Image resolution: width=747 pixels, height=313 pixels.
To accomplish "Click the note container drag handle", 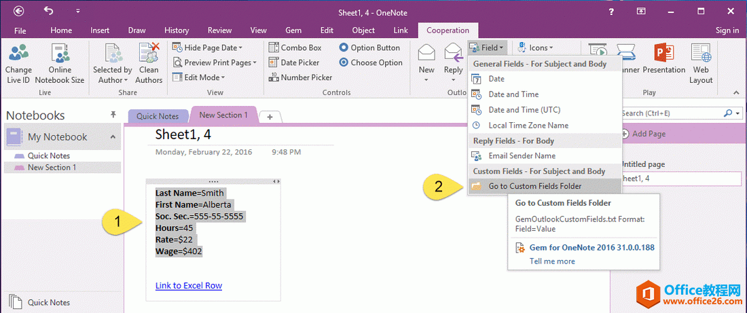I will (213, 181).
